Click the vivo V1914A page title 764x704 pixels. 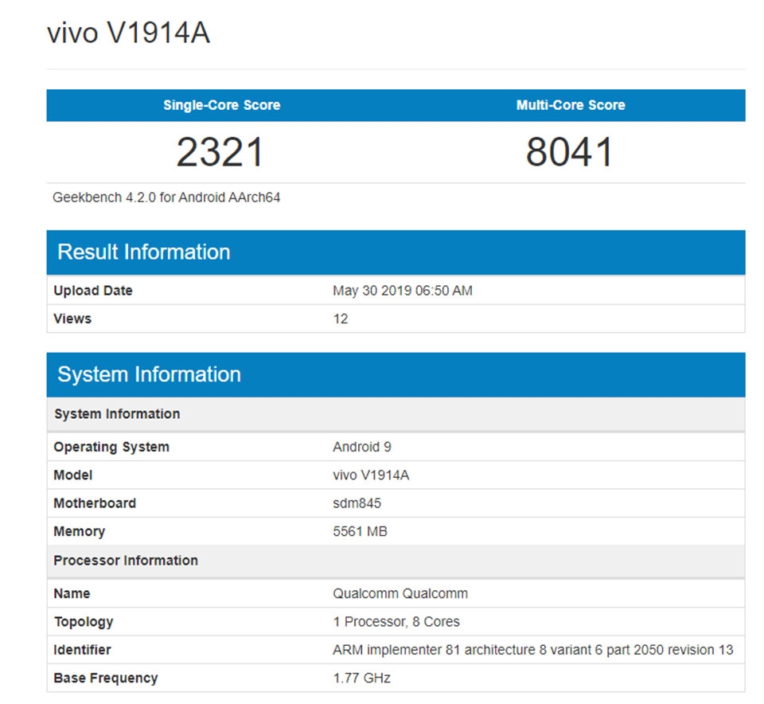click(x=129, y=33)
